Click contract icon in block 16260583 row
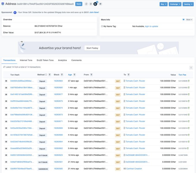The width and height of the screenshot is (196, 173). click(x=125, y=81)
